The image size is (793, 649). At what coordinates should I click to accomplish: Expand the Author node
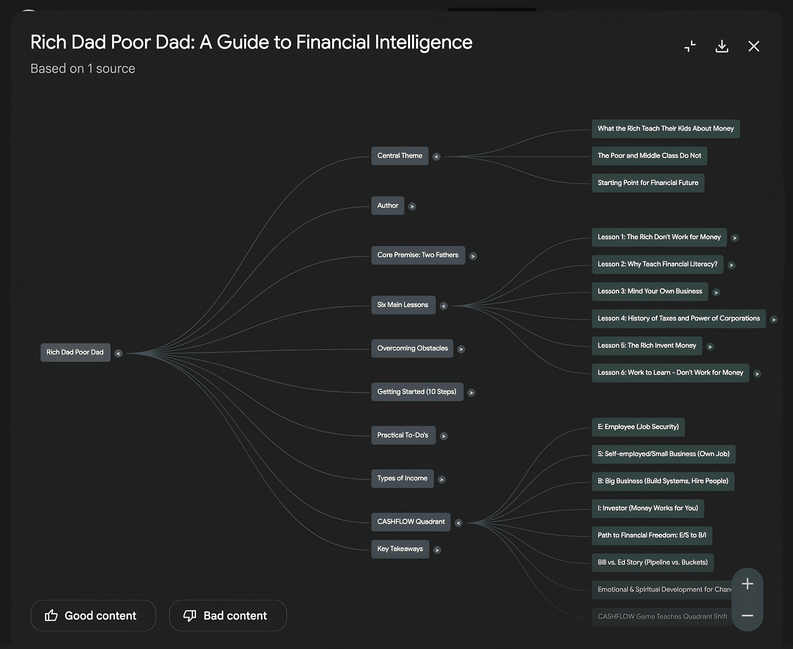[x=412, y=206]
